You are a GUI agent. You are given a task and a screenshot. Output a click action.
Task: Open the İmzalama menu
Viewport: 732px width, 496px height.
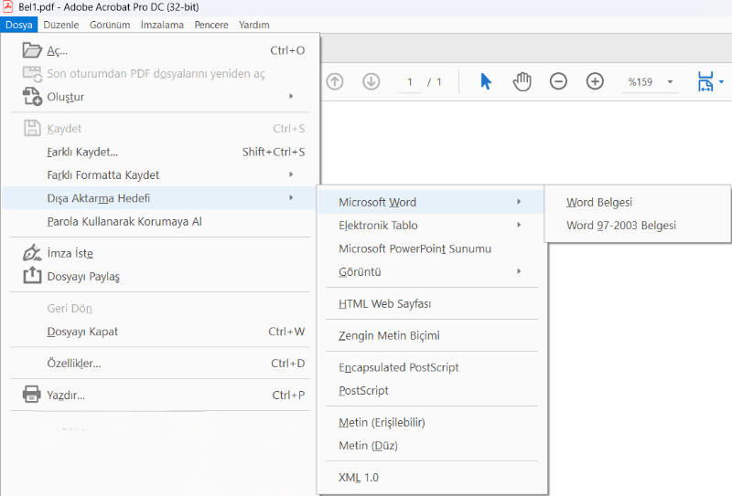[162, 25]
